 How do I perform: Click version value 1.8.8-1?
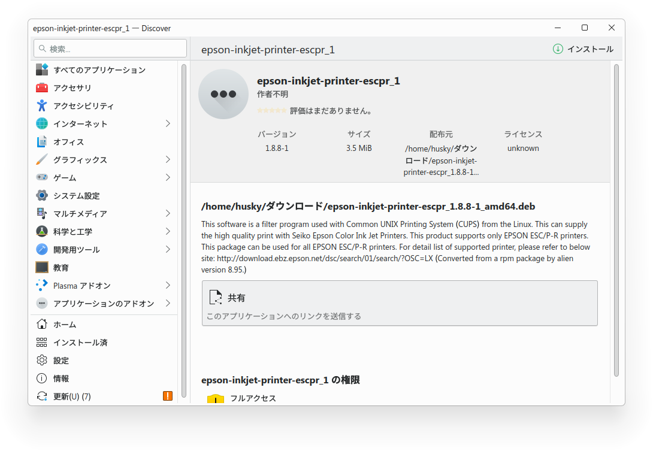point(277,149)
